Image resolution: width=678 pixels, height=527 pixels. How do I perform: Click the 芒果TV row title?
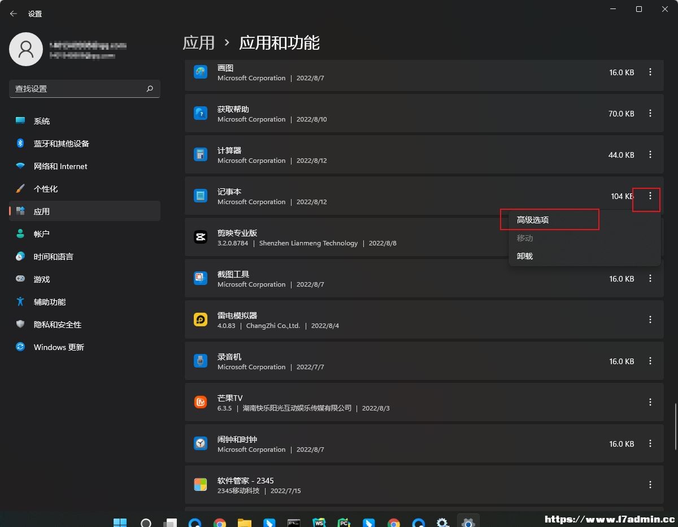pos(230,398)
